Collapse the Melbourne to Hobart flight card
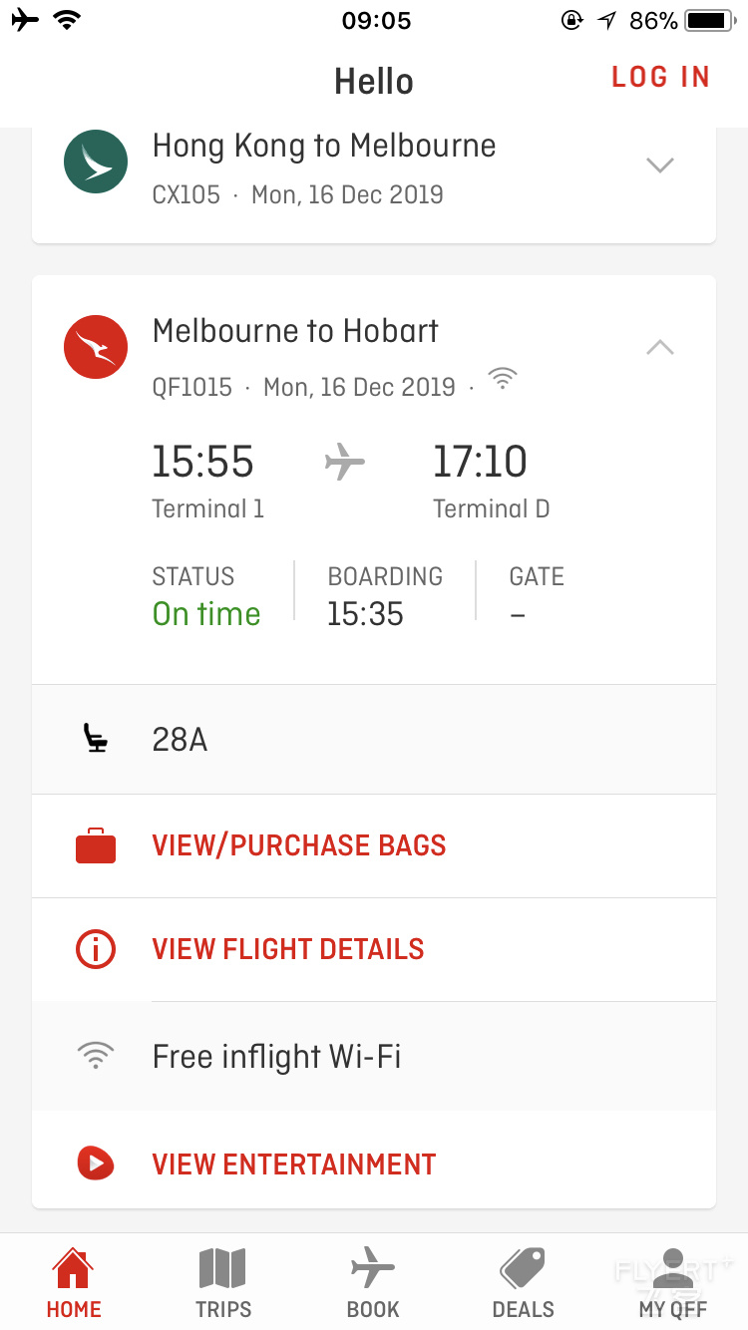Image resolution: width=748 pixels, height=1330 pixels. (660, 347)
